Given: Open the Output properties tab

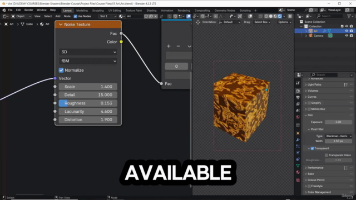Looking at the screenshot, I should (298, 98).
